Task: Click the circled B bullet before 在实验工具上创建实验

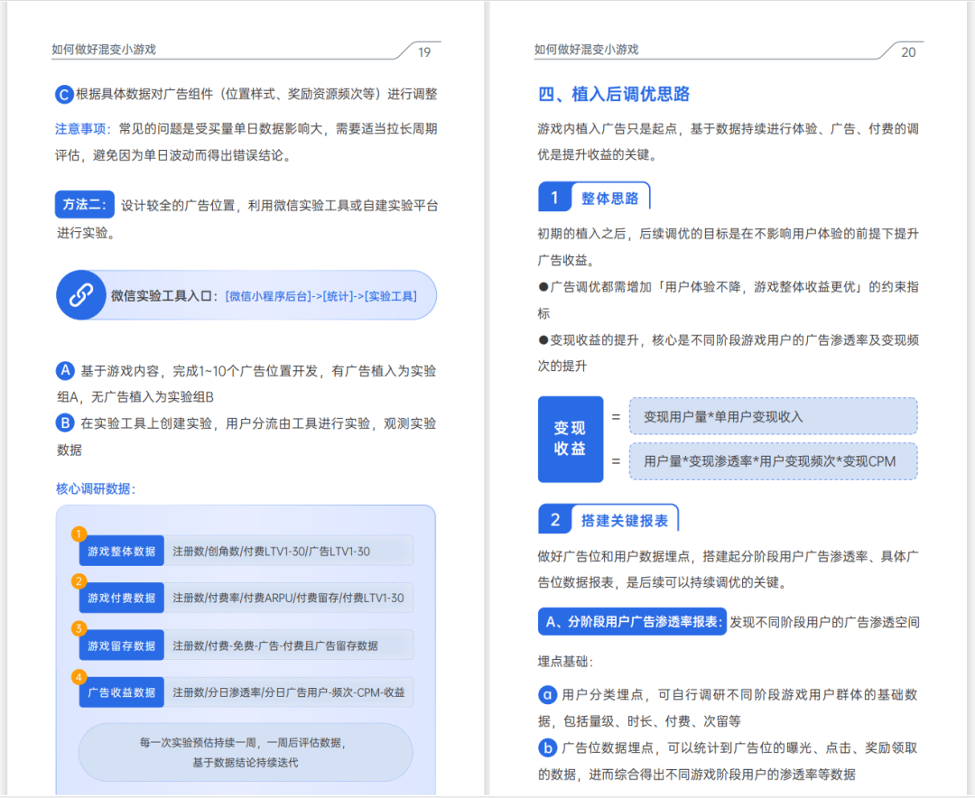Action: pos(65,422)
